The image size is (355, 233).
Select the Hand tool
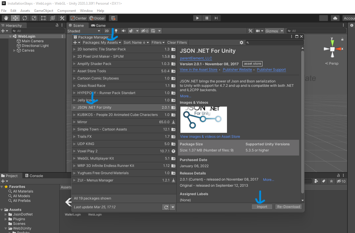click(x=6, y=18)
